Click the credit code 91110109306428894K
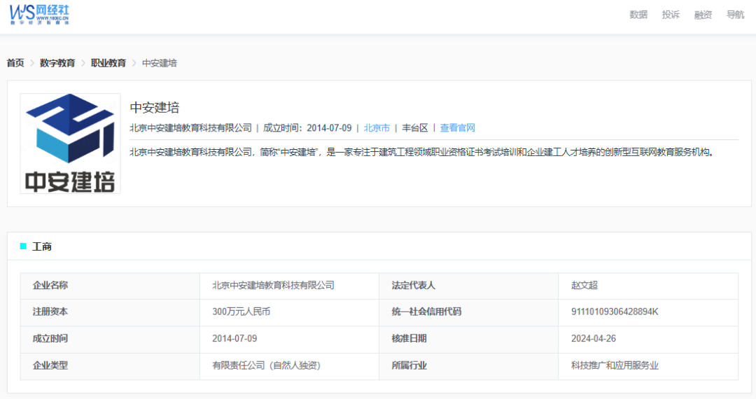Image resolution: width=756 pixels, height=399 pixels. [x=615, y=312]
